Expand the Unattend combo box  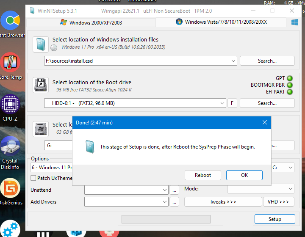click(x=164, y=190)
